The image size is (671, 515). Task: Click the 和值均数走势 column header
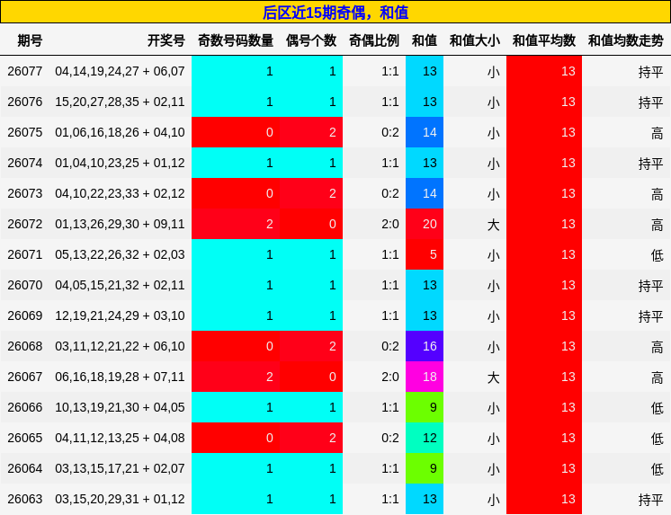pos(626,40)
